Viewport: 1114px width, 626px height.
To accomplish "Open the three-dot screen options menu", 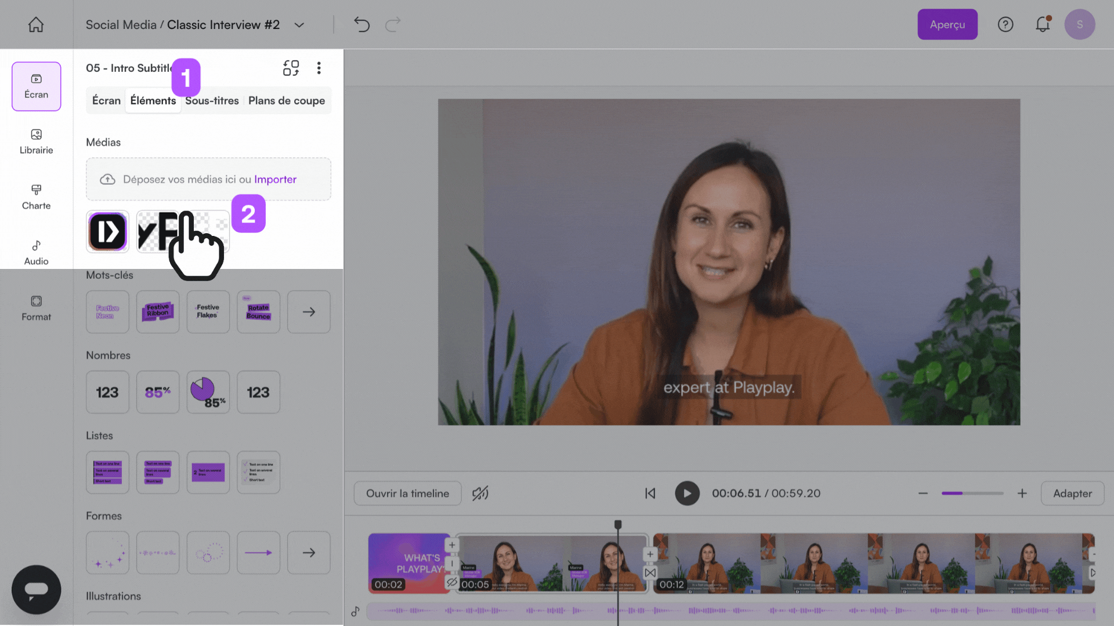I will click(319, 68).
